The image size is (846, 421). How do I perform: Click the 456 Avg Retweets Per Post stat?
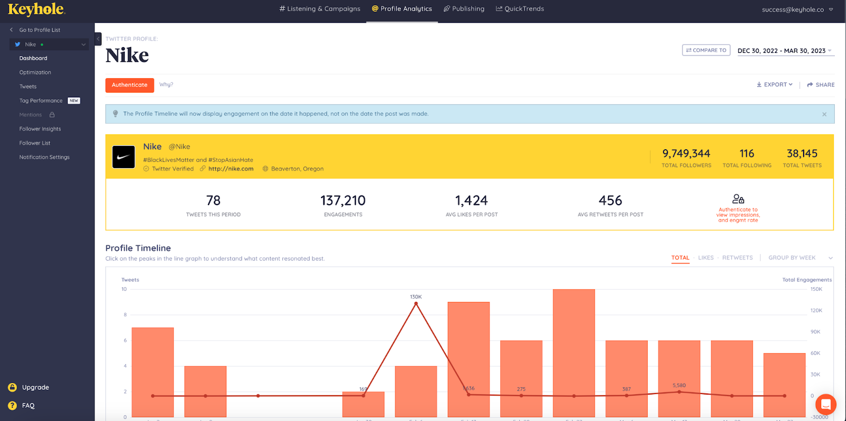click(610, 205)
